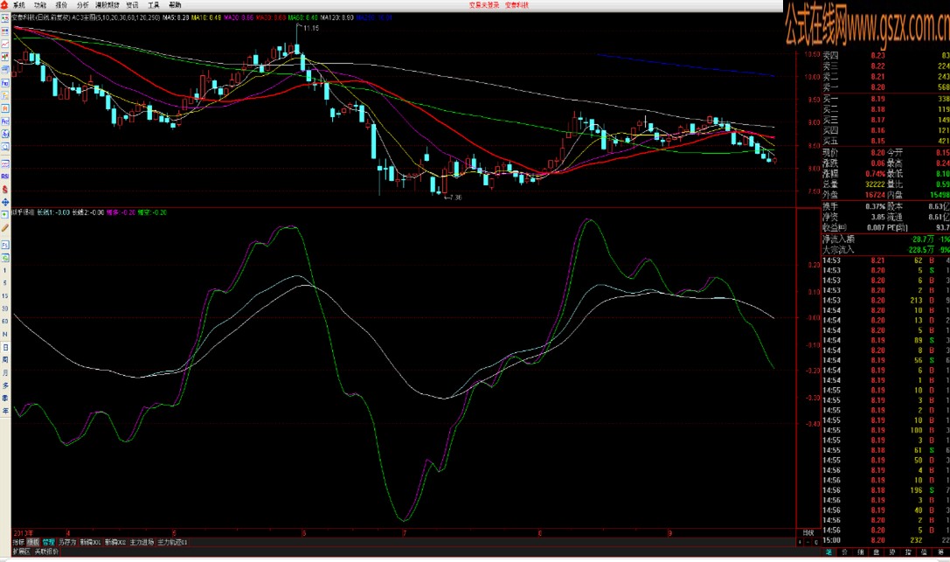
Task: Click the 另存为 button
Action: [67, 543]
